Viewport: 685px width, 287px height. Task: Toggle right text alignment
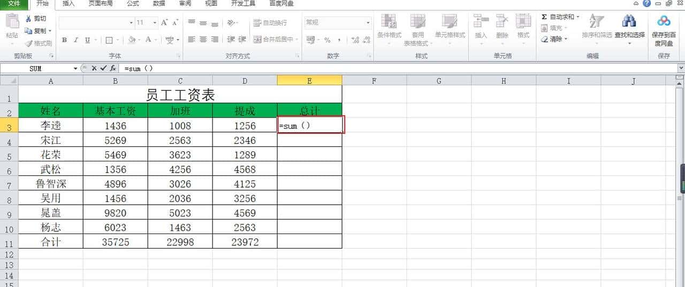215,40
